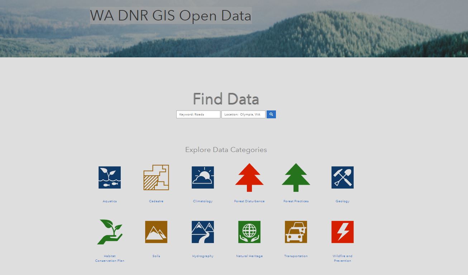Follow the Forest Disturbance text link
This screenshot has width=468, height=275.
tap(249, 201)
